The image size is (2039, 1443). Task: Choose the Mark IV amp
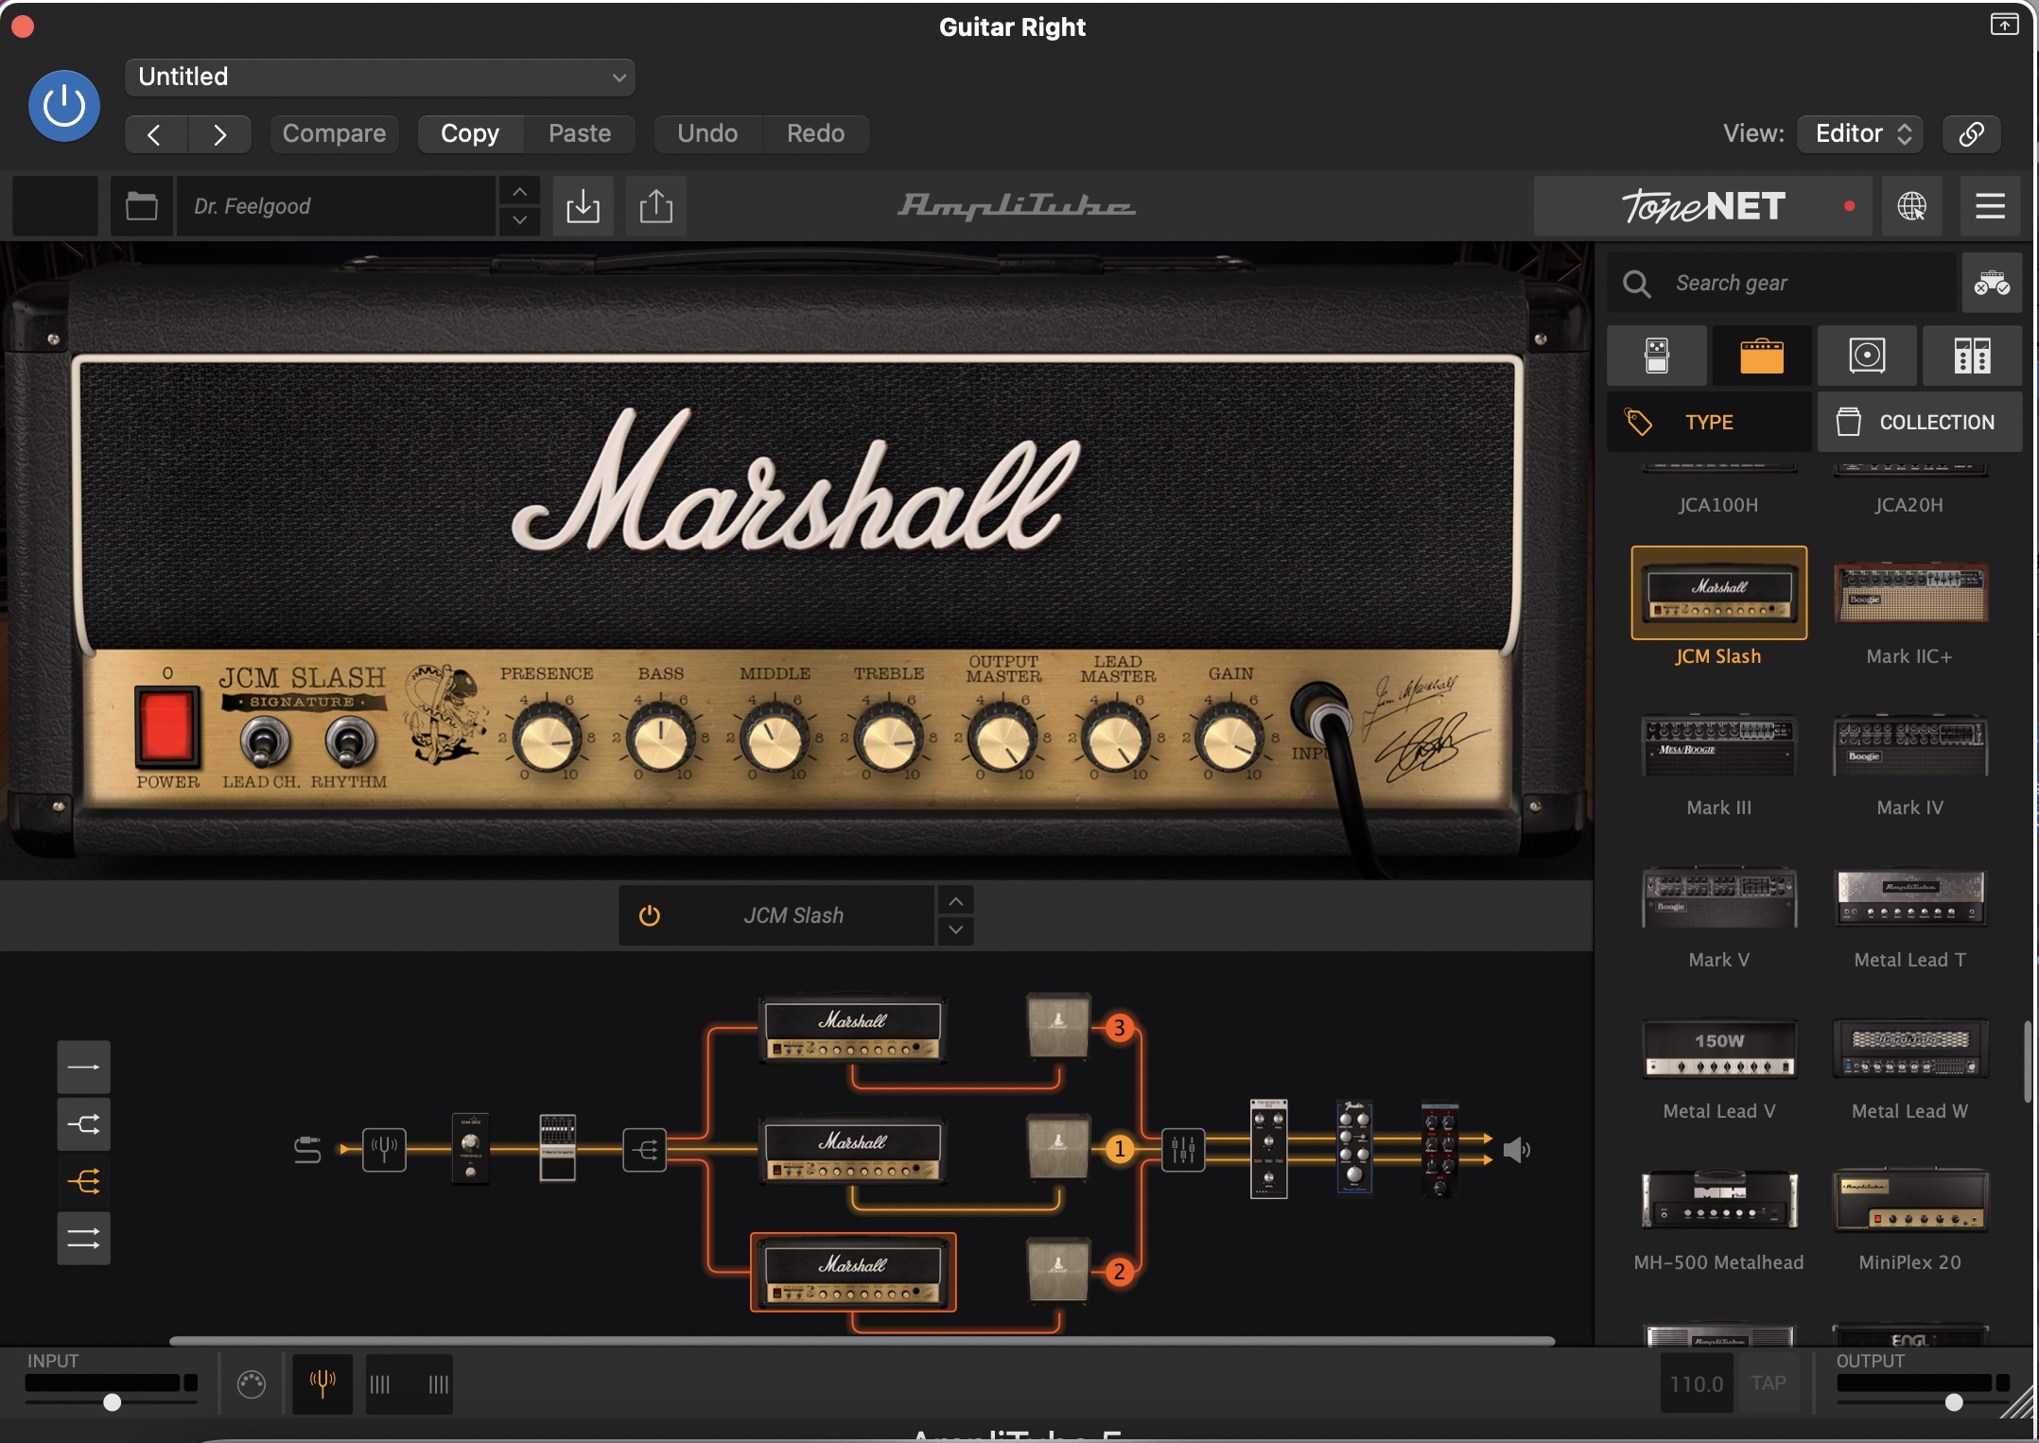tap(1909, 745)
